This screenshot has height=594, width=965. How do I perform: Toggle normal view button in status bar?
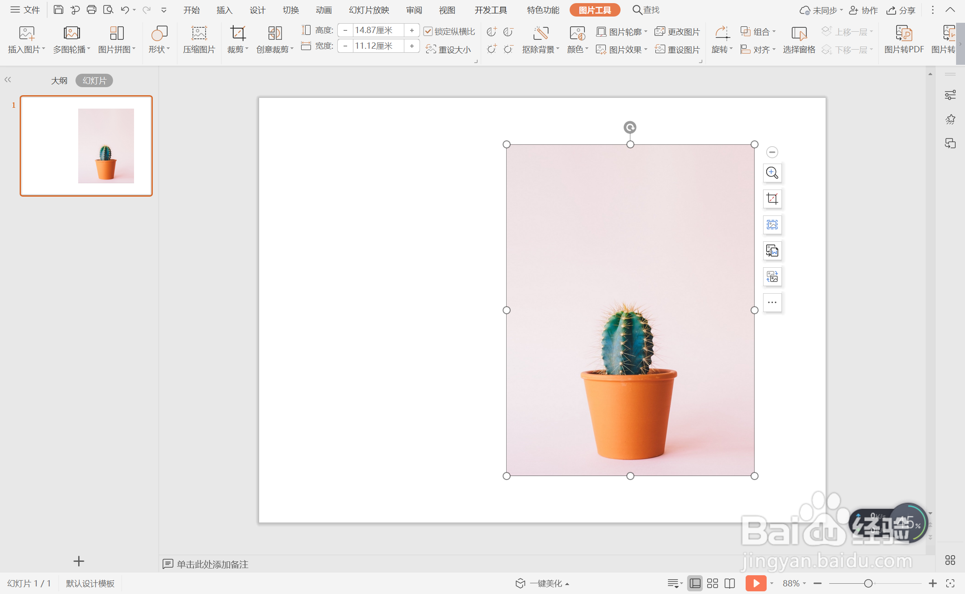pos(695,583)
